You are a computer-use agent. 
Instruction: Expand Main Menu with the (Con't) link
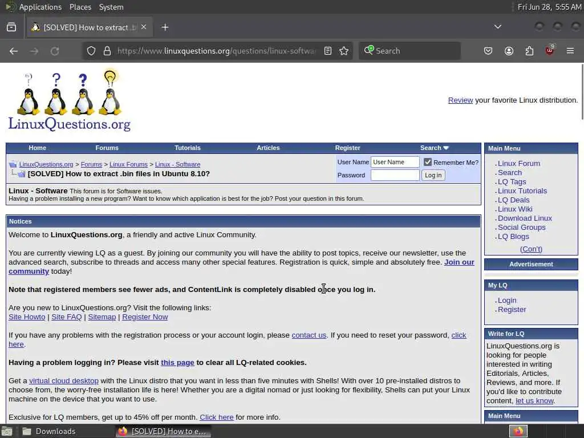coord(531,249)
